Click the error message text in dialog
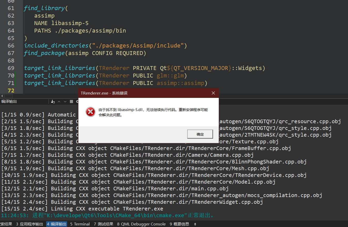The image size is (348, 227). click(x=153, y=112)
